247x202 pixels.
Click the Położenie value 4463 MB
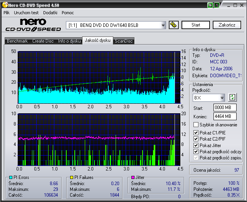[x=231, y=189]
